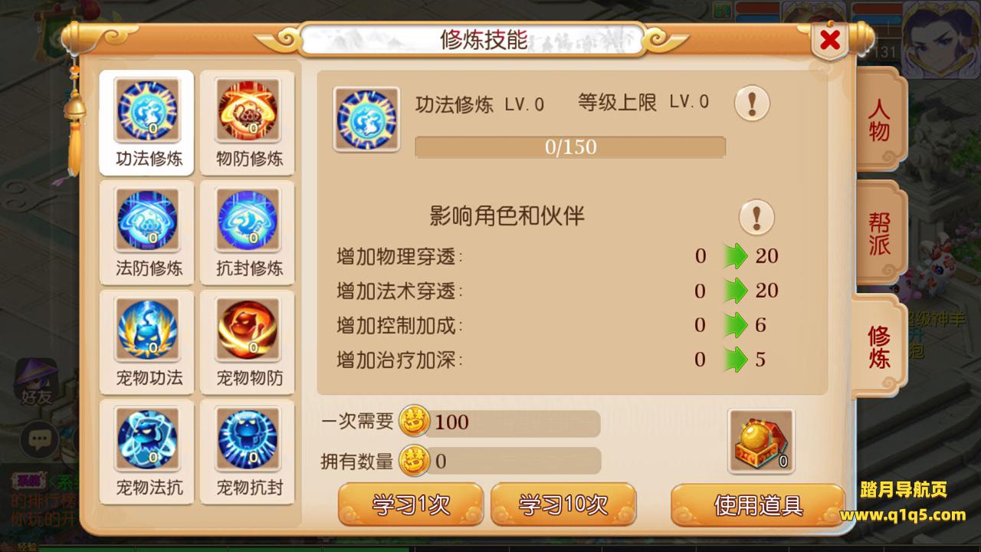Select the 宠物物防 pet skill icon
The width and height of the screenshot is (981, 552).
click(x=248, y=330)
